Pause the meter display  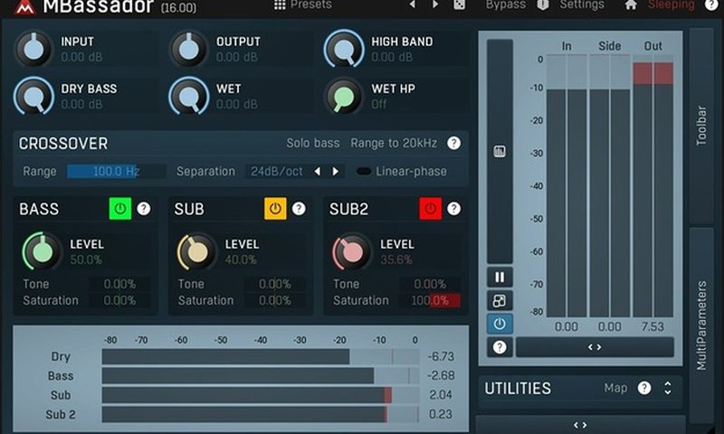[500, 278]
